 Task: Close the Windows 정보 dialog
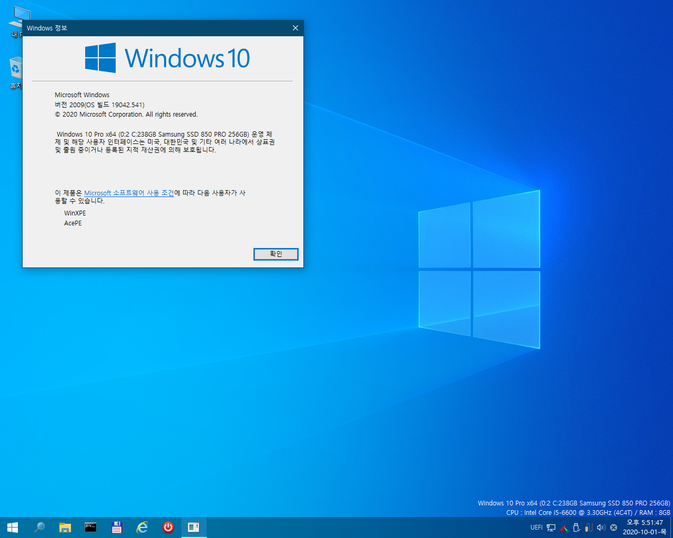[295, 28]
